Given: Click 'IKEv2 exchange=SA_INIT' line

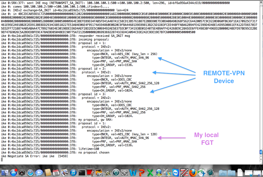Looking at the screenshot, I should [64, 10].
